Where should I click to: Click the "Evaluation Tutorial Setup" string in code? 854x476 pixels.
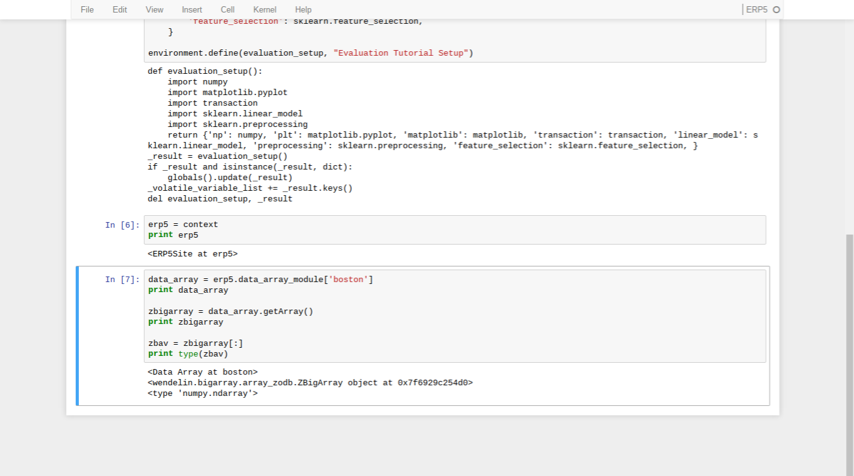pos(401,53)
